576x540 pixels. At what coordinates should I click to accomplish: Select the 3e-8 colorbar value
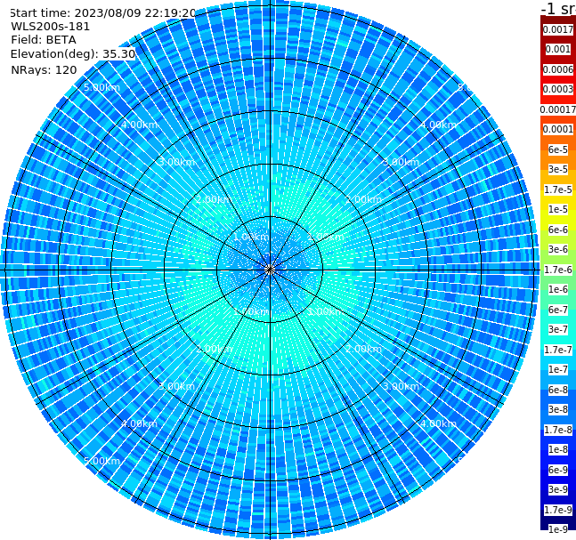558,409
